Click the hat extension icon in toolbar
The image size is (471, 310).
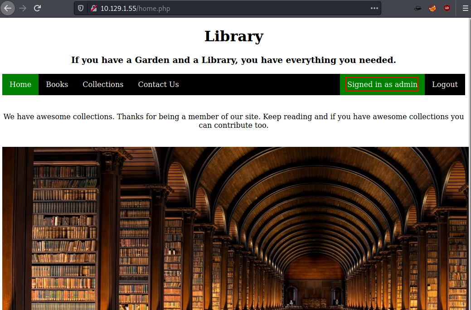[x=418, y=9]
